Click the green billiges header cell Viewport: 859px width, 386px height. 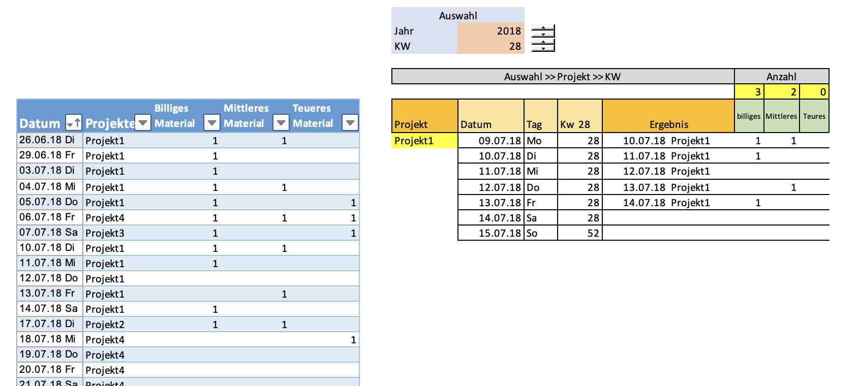click(x=749, y=116)
